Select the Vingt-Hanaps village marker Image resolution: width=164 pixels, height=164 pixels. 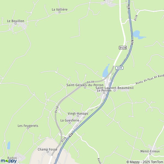coord(78,116)
